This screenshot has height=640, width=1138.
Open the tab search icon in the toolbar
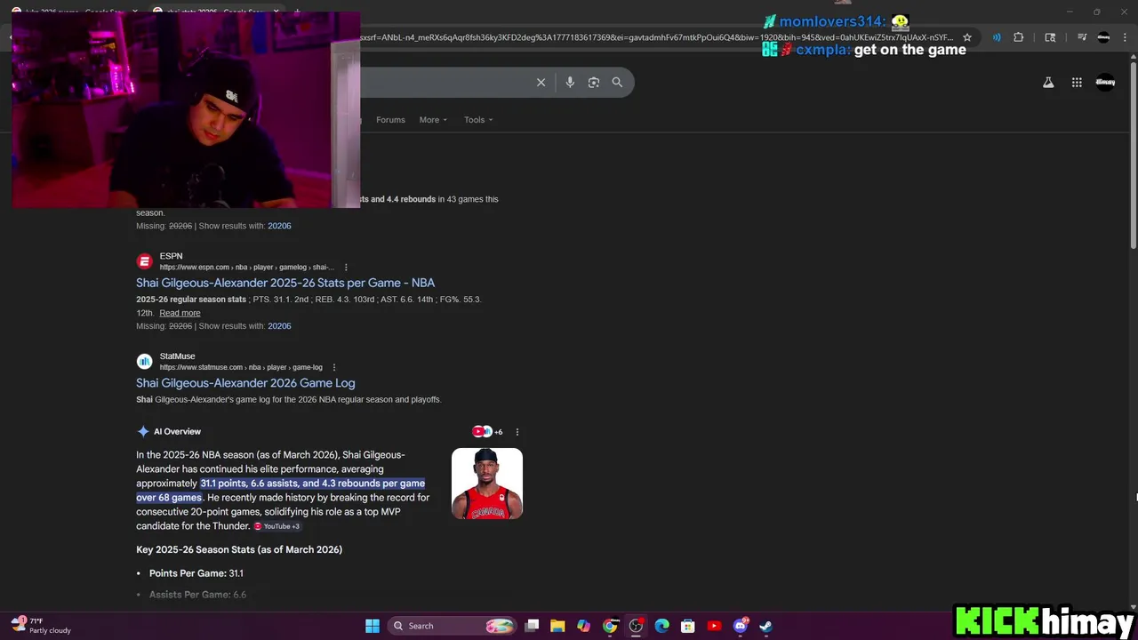pyautogui.click(x=1050, y=37)
